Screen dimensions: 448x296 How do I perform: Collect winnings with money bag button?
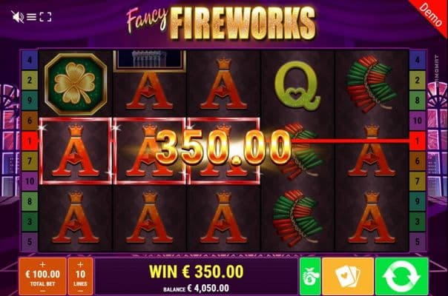tap(310, 276)
